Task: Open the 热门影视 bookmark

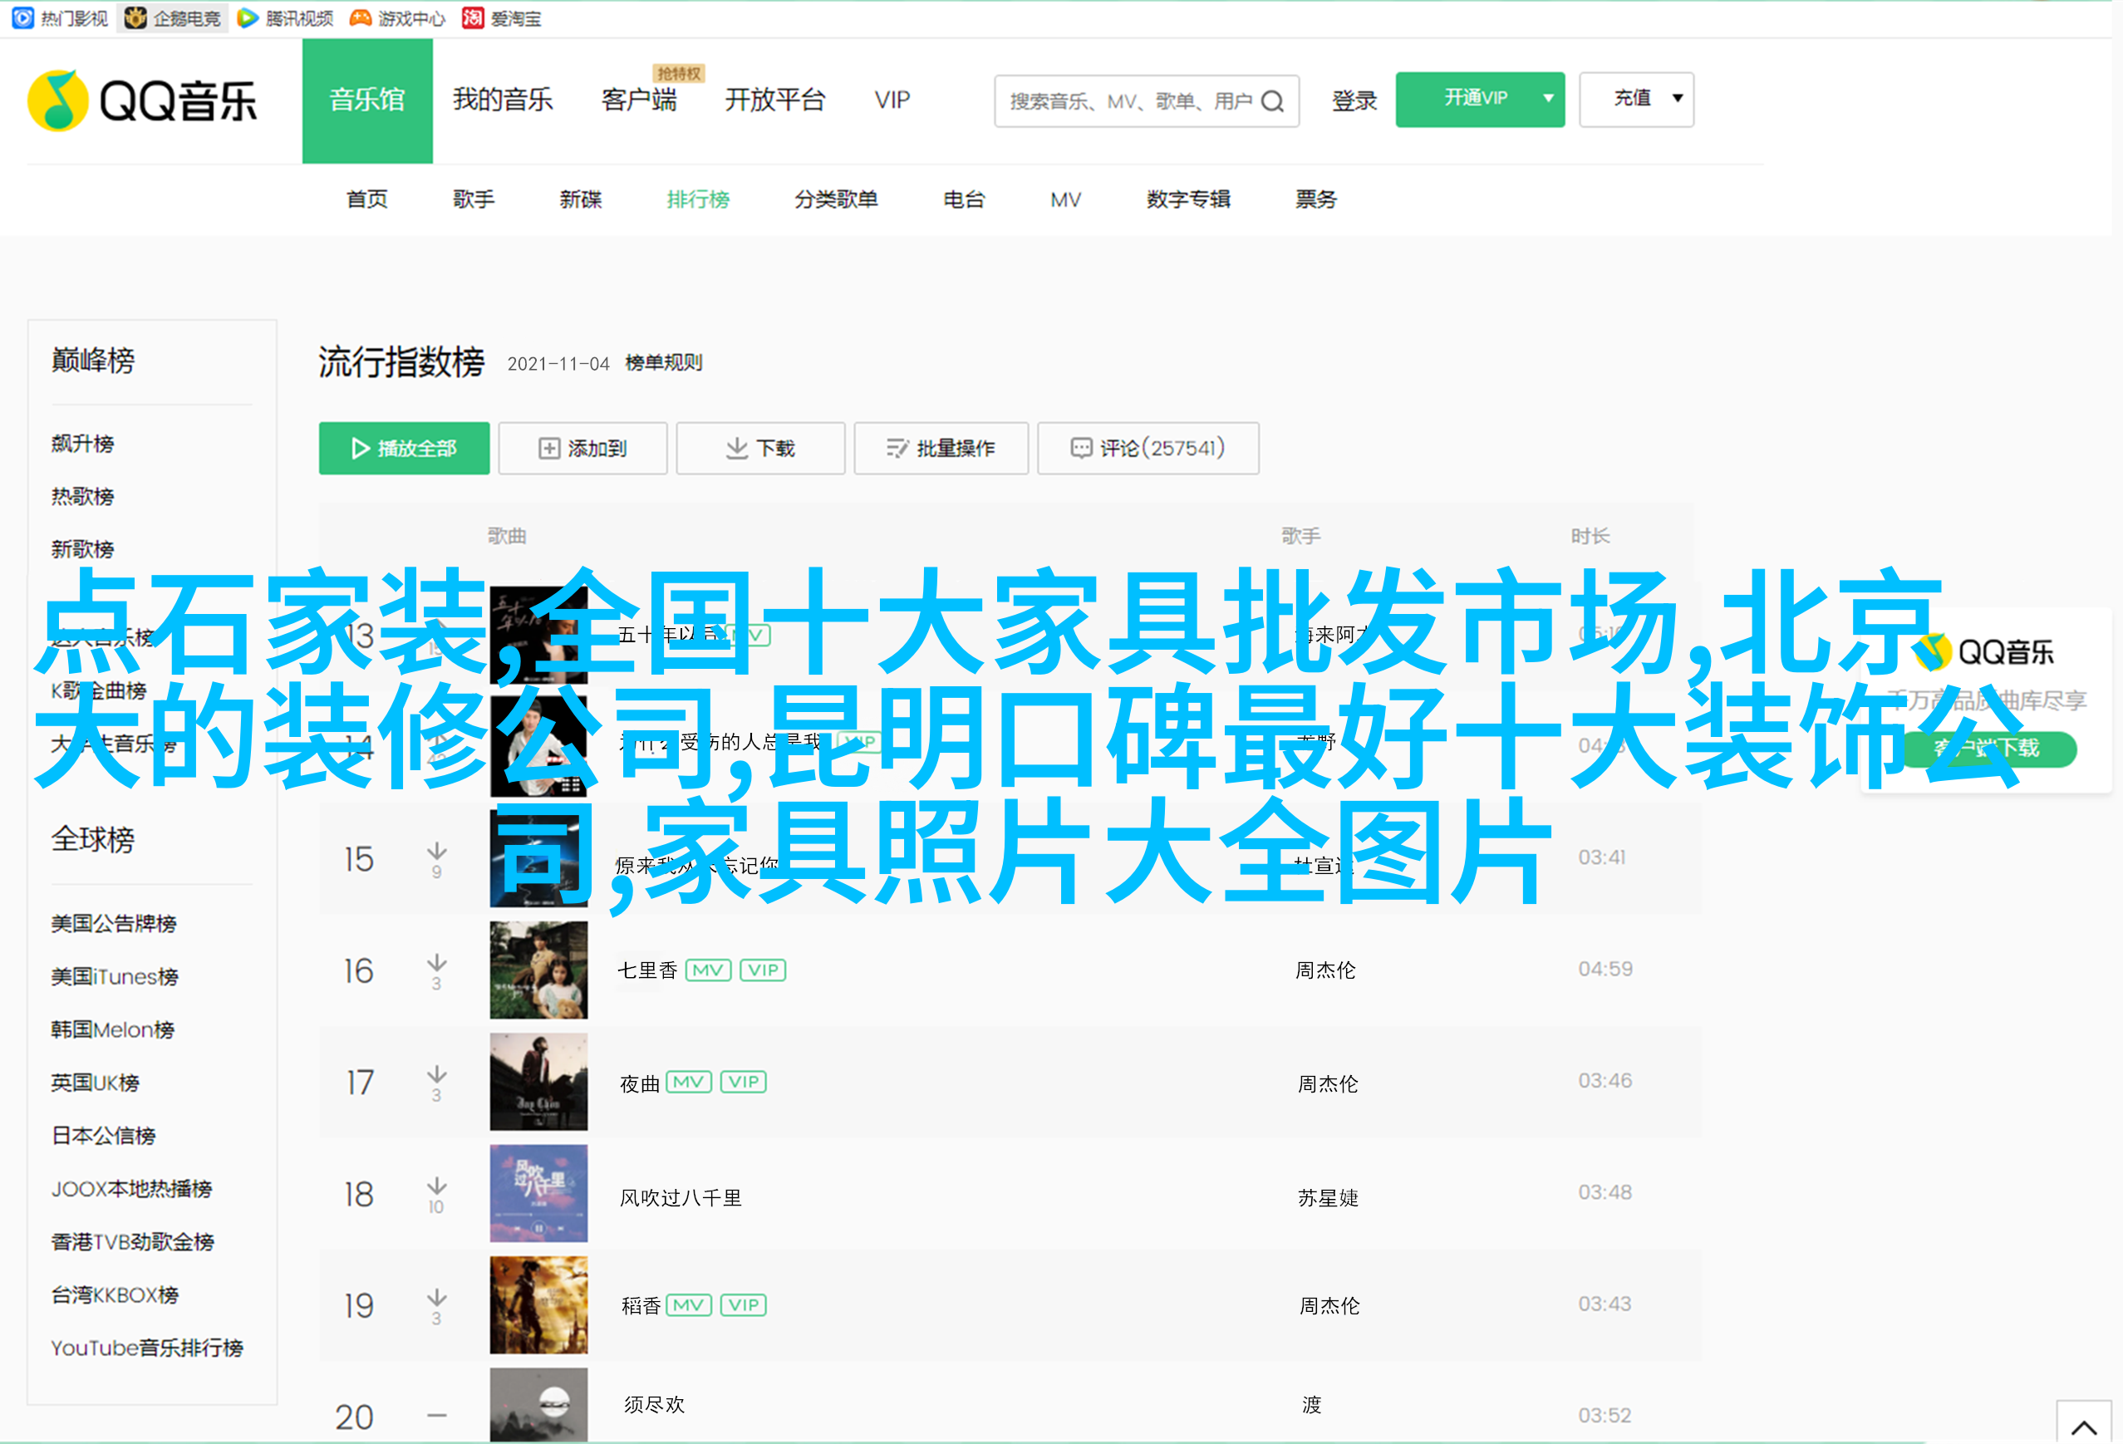Action: (x=61, y=18)
